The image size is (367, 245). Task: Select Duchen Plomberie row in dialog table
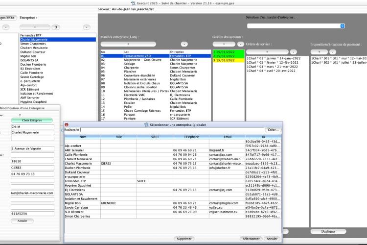173,168
